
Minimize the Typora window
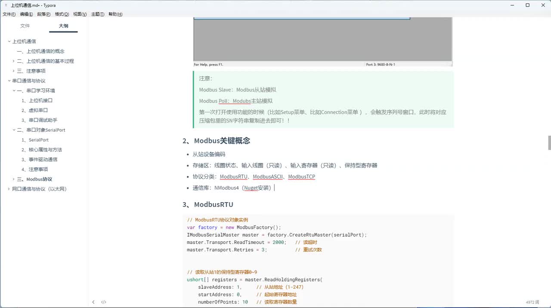click(x=511, y=5)
